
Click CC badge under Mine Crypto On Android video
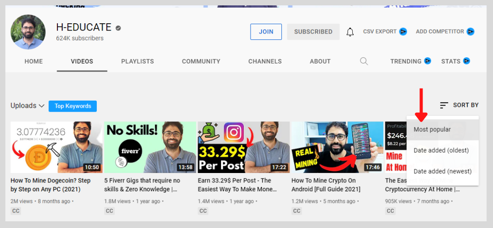[x=297, y=211]
